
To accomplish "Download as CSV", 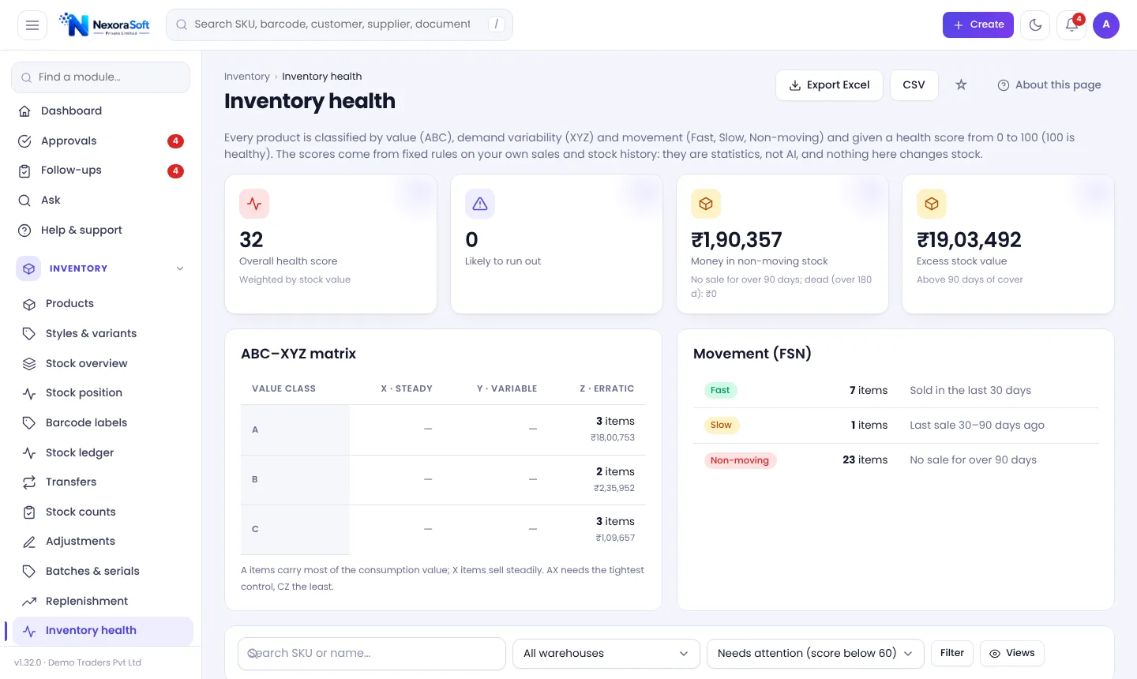I will 914,85.
